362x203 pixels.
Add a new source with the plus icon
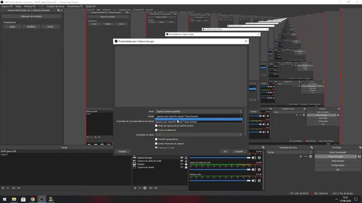click(135, 188)
